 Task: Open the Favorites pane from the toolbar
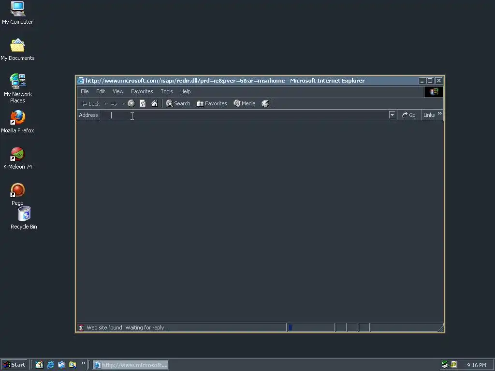(212, 103)
